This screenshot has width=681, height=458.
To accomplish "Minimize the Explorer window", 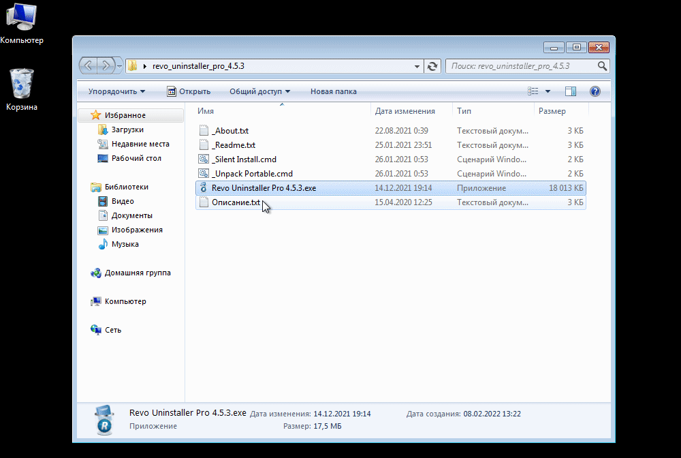I will coord(554,47).
